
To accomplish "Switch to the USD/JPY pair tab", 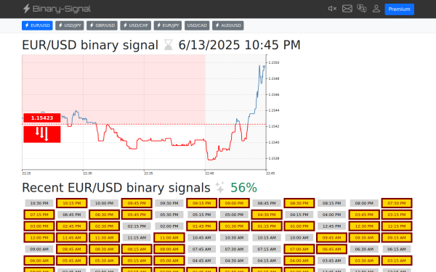I will (x=70, y=25).
